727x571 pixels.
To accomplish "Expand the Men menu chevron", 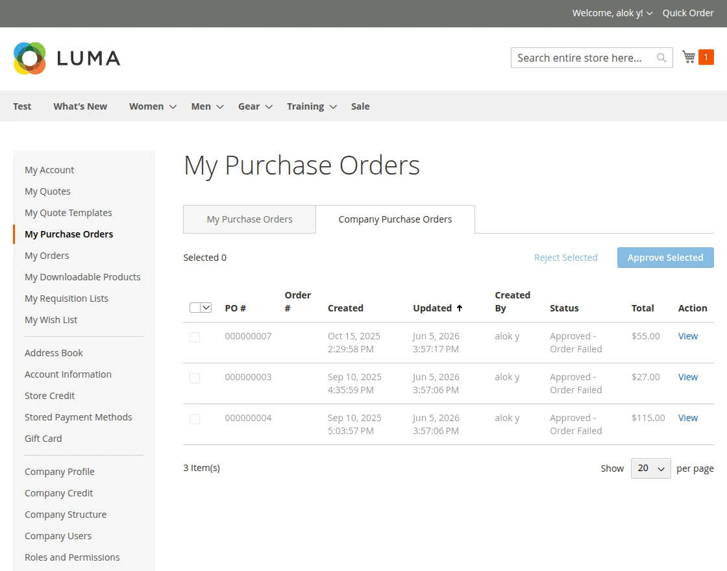I will 220,106.
